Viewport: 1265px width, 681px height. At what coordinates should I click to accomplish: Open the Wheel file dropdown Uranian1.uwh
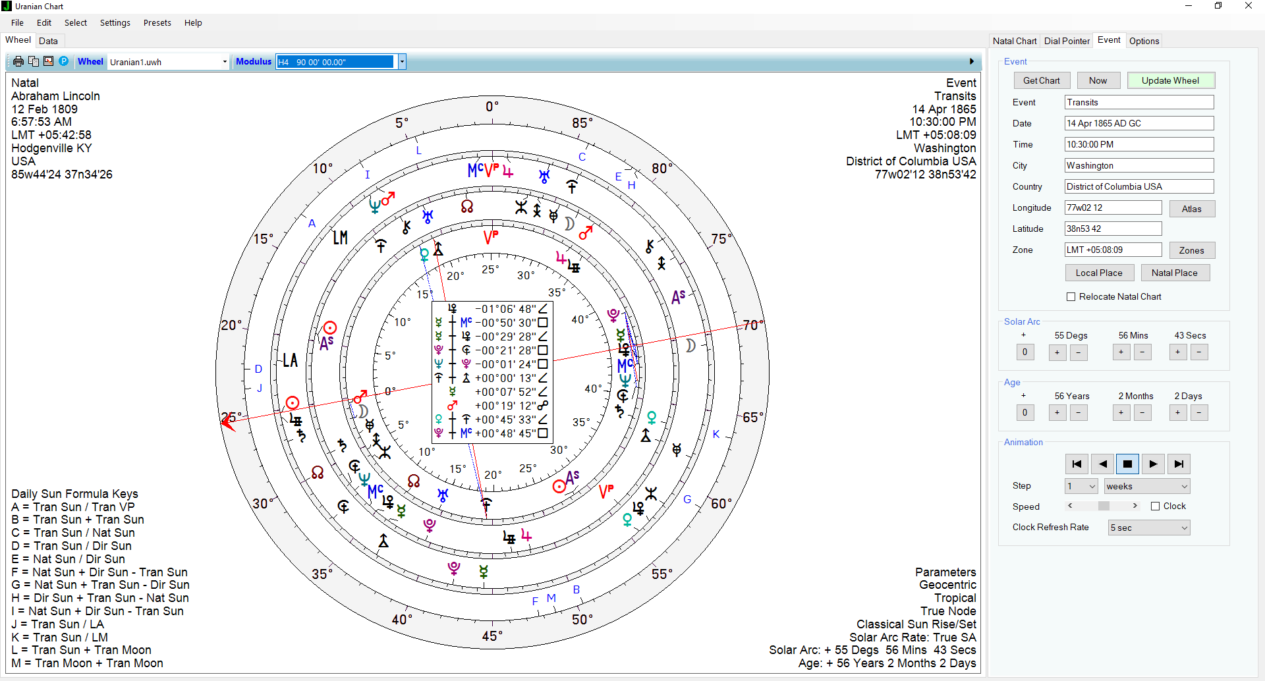(x=168, y=62)
